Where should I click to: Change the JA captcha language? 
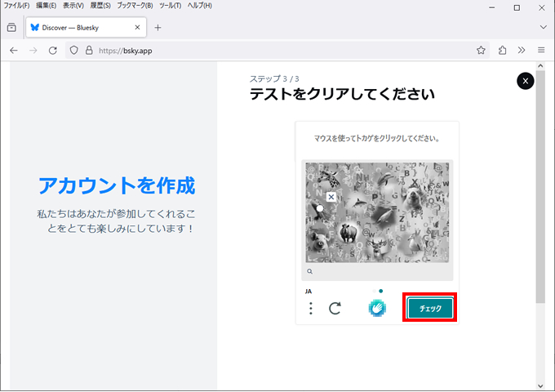pyautogui.click(x=309, y=292)
